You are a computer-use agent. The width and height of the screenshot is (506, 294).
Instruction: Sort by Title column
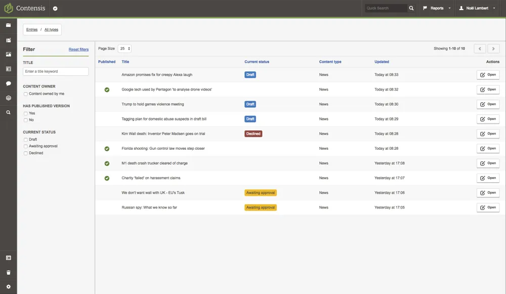125,62
